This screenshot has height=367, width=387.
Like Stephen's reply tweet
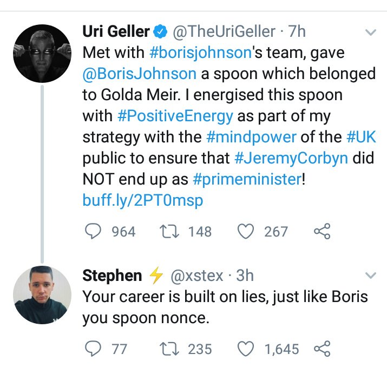point(247,349)
